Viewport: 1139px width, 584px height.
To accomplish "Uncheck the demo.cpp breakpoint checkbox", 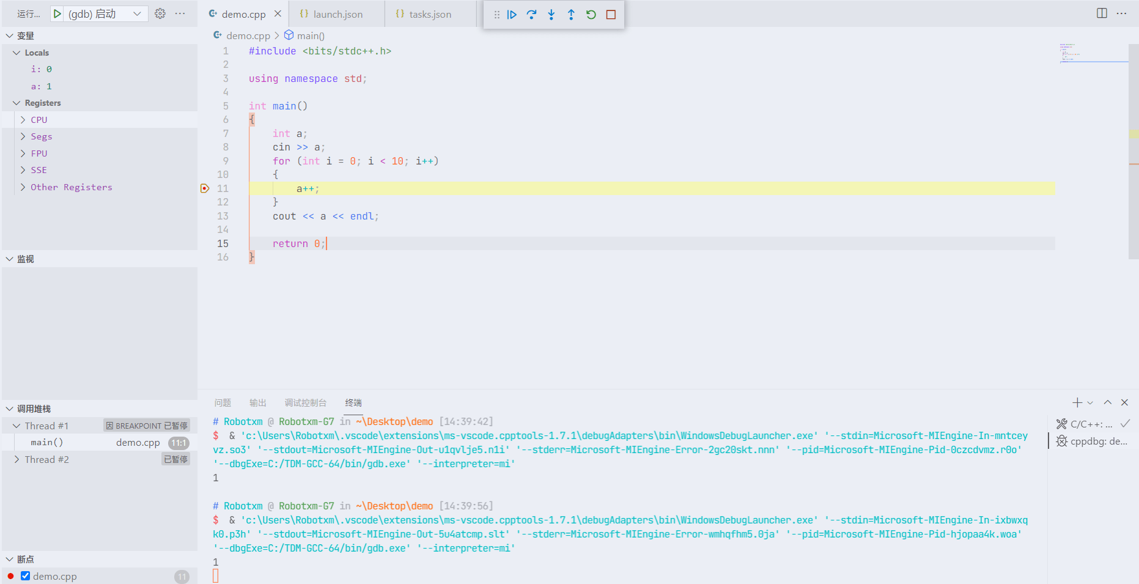I will click(x=25, y=576).
